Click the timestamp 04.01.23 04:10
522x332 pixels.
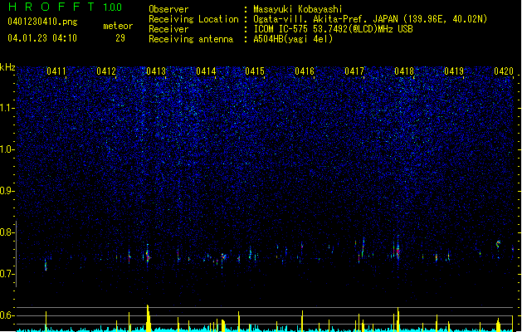pos(42,38)
